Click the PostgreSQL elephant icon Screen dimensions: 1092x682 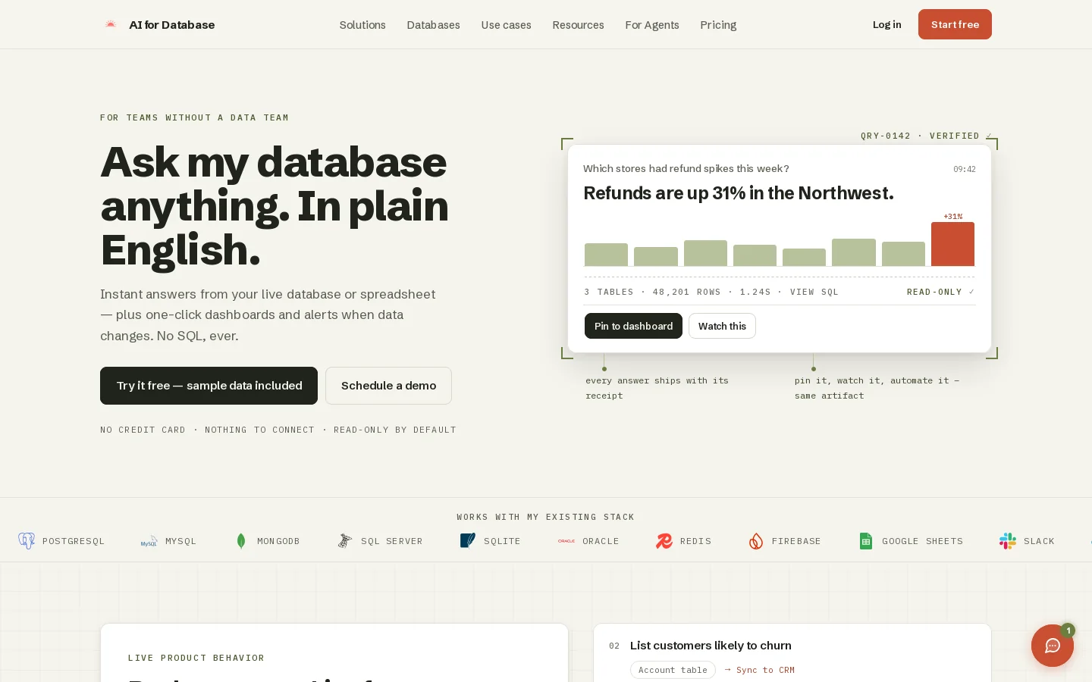[x=27, y=541]
